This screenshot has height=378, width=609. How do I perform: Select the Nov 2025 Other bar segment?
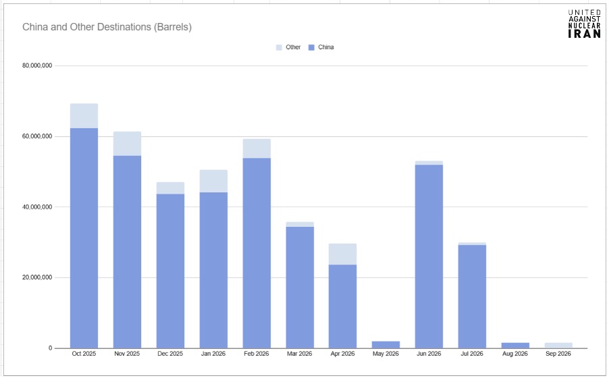point(127,144)
